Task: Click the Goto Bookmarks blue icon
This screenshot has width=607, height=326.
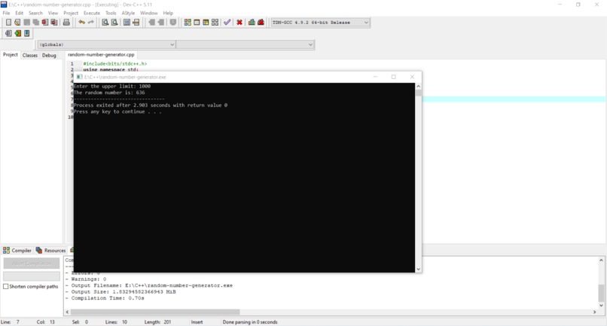Action: point(26,33)
